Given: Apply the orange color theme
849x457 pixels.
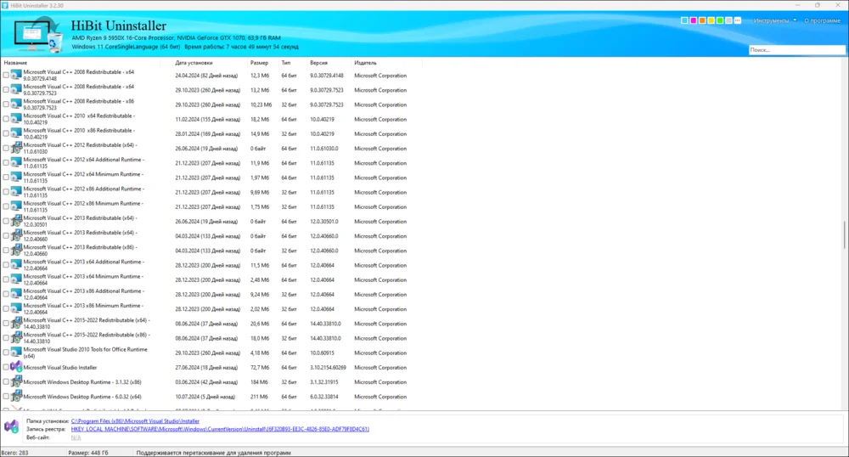Looking at the screenshot, I should [702, 20].
